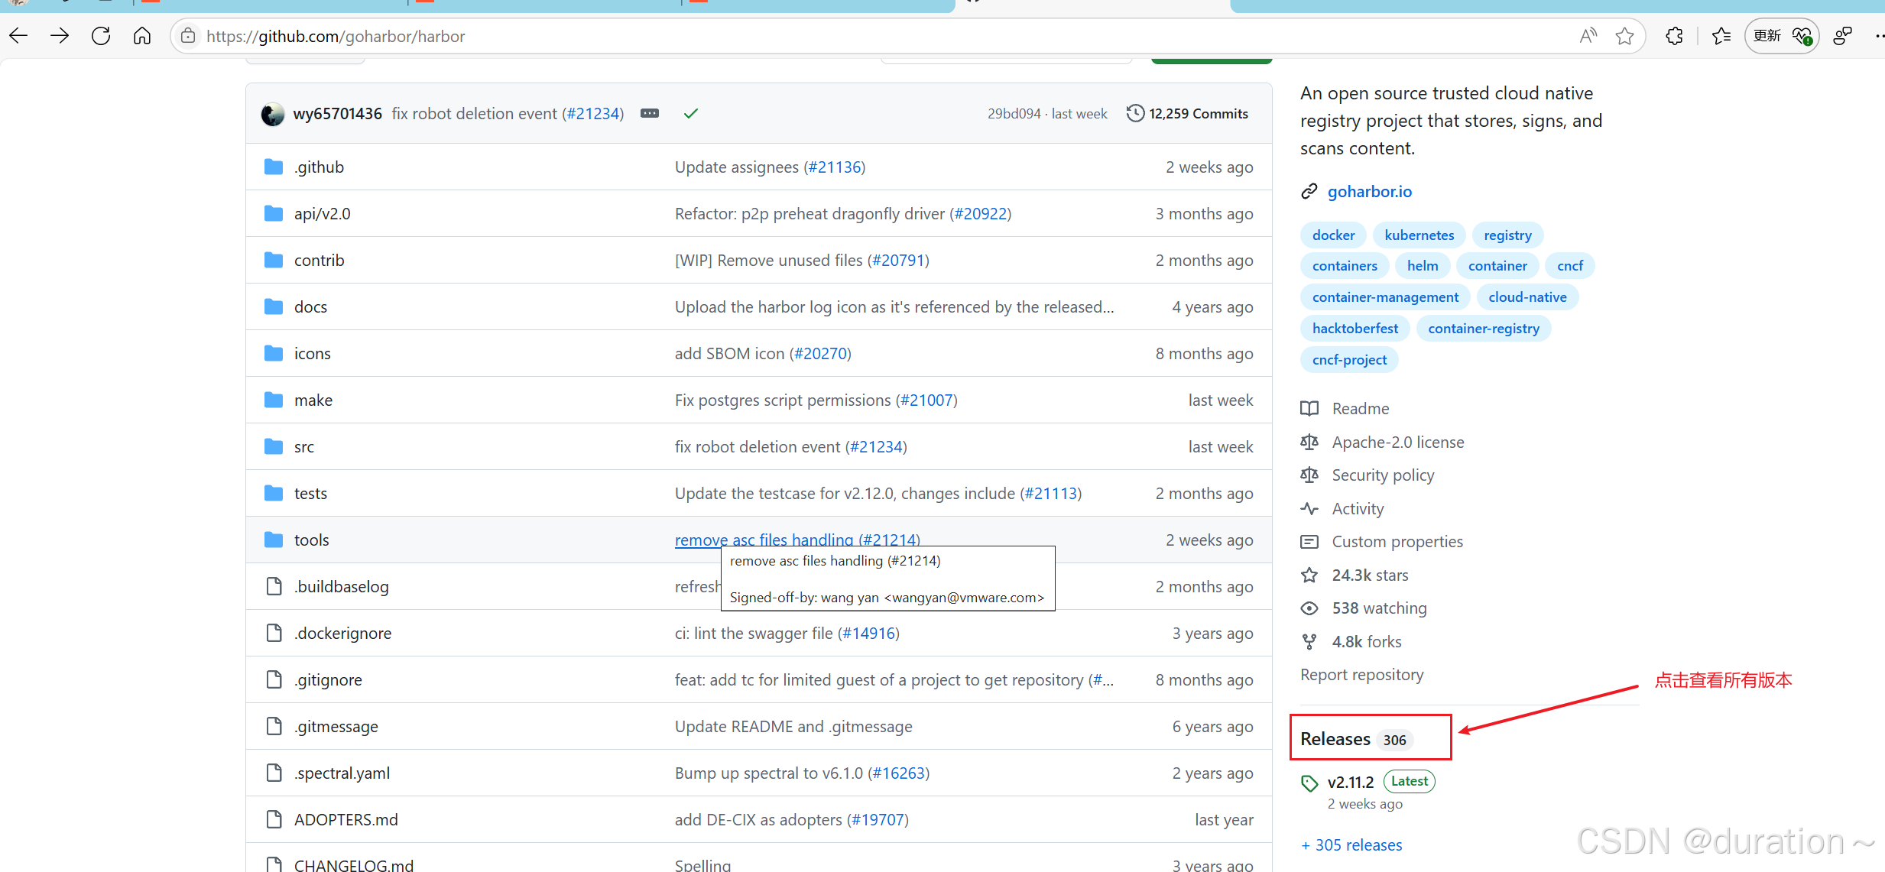
Task: Open commit 'Update assignees' message
Action: (737, 167)
